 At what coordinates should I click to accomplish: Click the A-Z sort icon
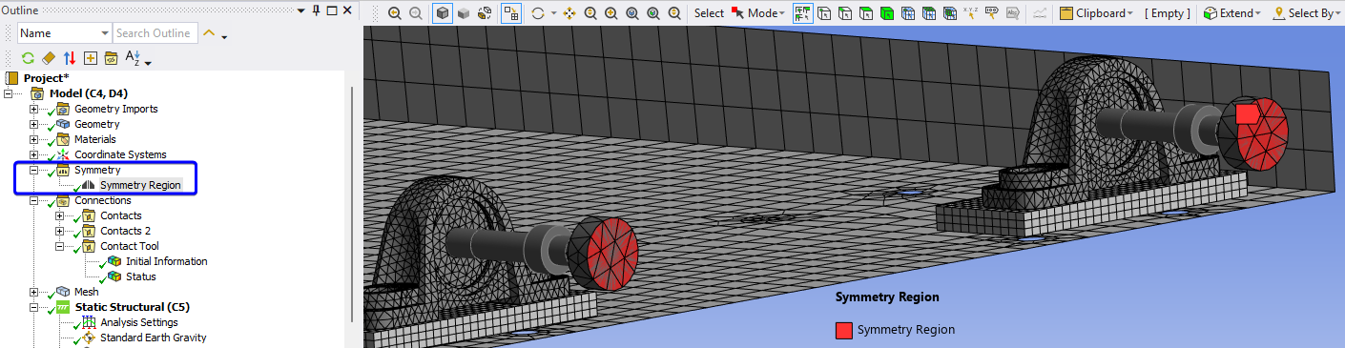point(133,58)
